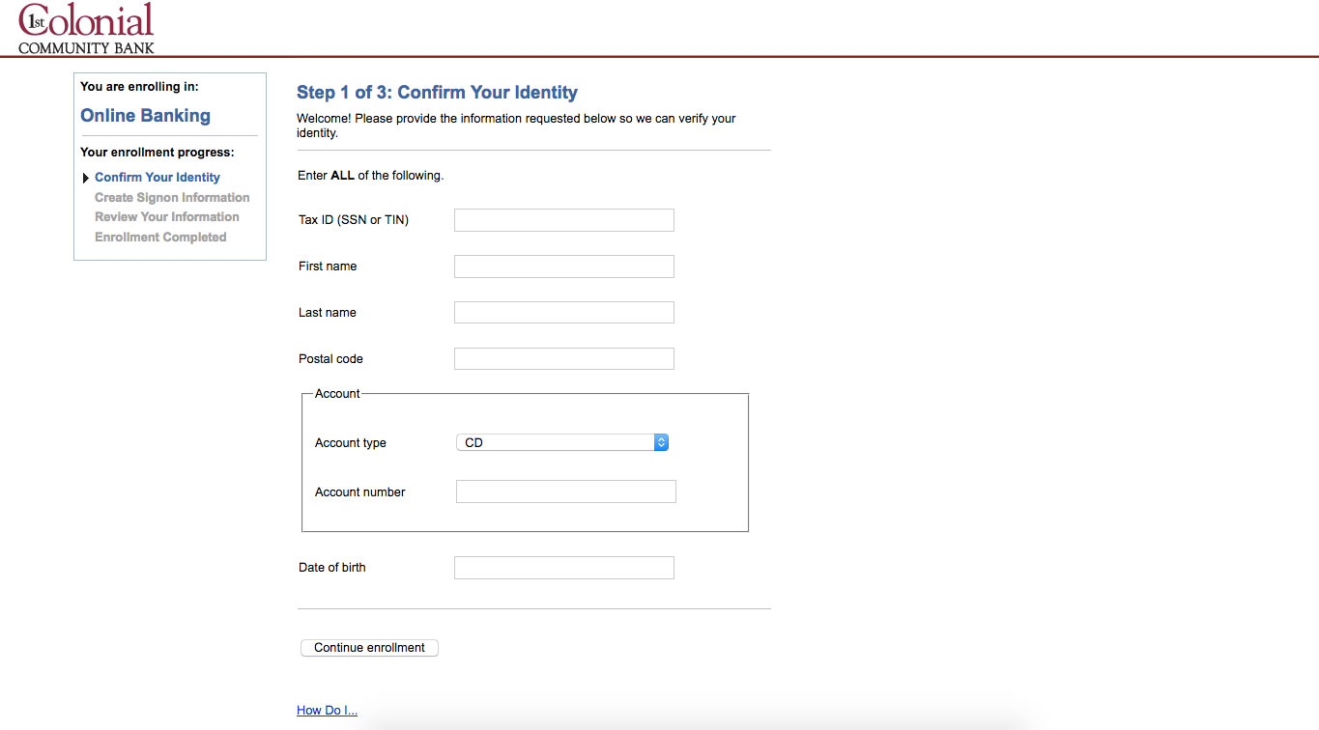Image resolution: width=1319 pixels, height=730 pixels.
Task: Click the Continue enrollment button
Action: [x=369, y=648]
